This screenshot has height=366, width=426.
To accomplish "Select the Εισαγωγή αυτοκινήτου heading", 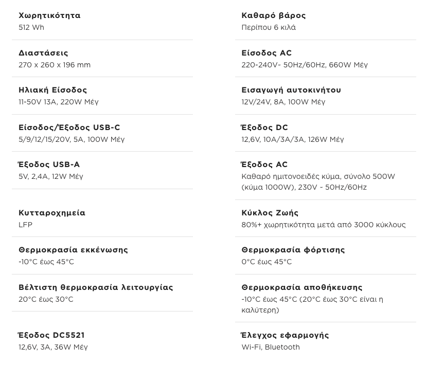I will tap(291, 90).
